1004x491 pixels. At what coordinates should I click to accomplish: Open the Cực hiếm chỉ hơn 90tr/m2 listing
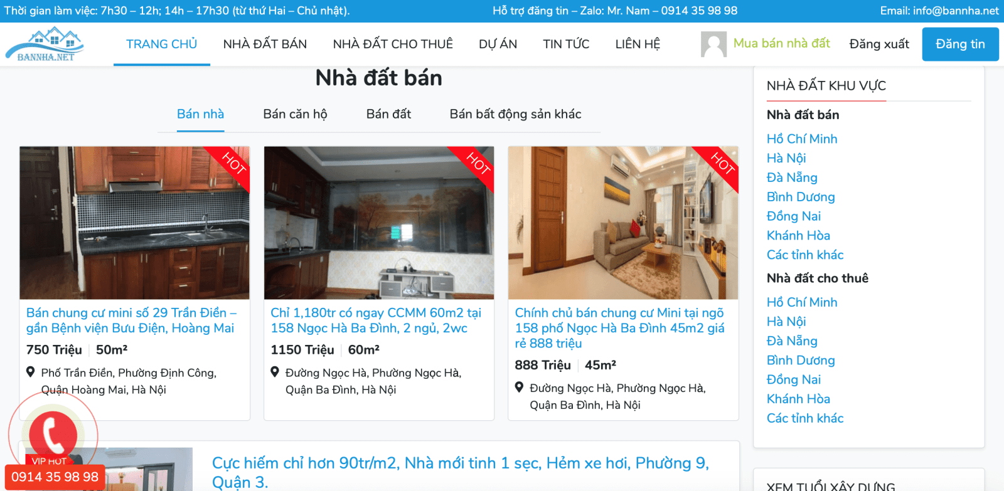pos(461,472)
